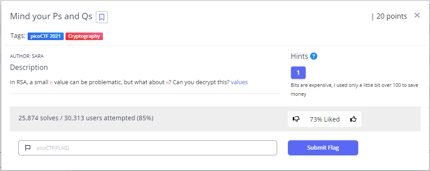Click the solves and attempts statistic text

click(86, 118)
